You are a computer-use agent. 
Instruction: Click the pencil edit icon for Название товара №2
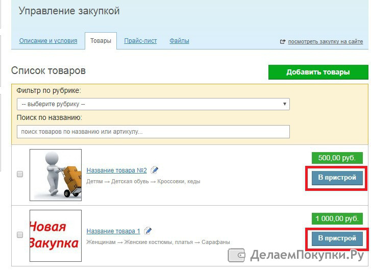(x=155, y=170)
